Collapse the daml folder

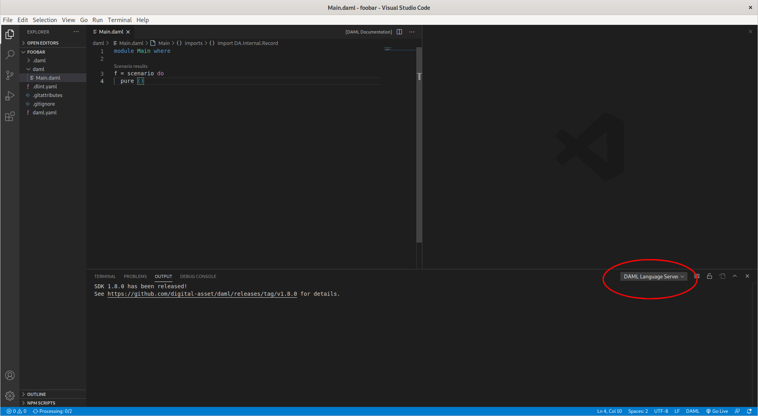coord(53,69)
